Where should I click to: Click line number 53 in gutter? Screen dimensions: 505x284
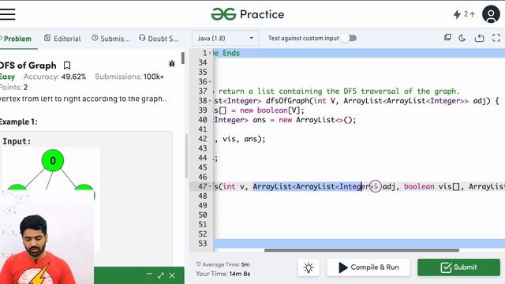click(203, 244)
